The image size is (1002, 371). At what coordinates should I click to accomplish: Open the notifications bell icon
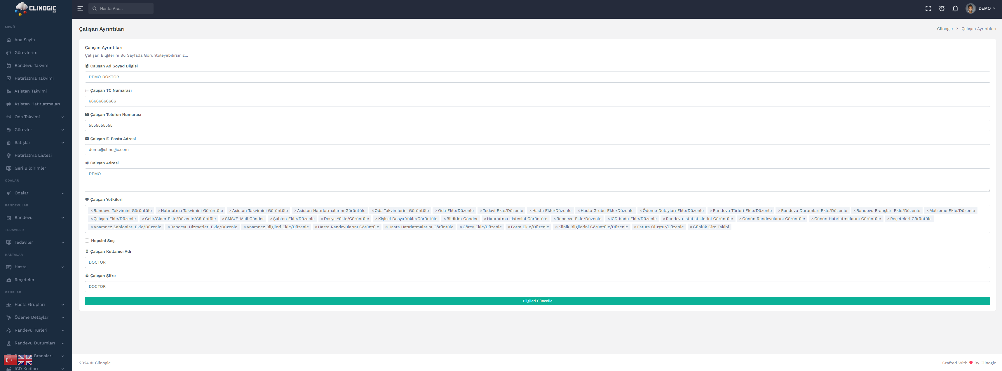(x=955, y=8)
